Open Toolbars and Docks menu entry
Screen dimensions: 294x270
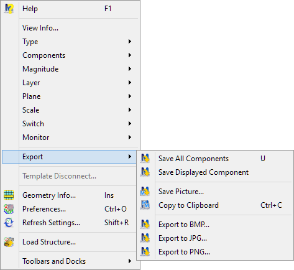[70, 261]
